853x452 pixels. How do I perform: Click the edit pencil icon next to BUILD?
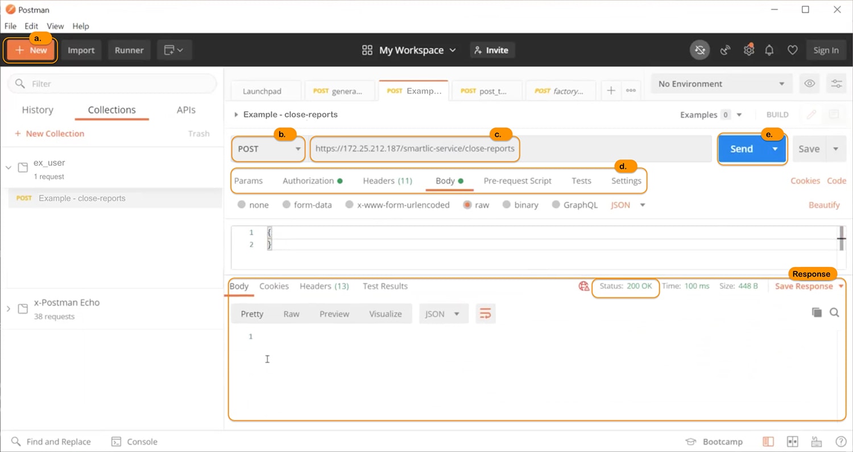811,115
